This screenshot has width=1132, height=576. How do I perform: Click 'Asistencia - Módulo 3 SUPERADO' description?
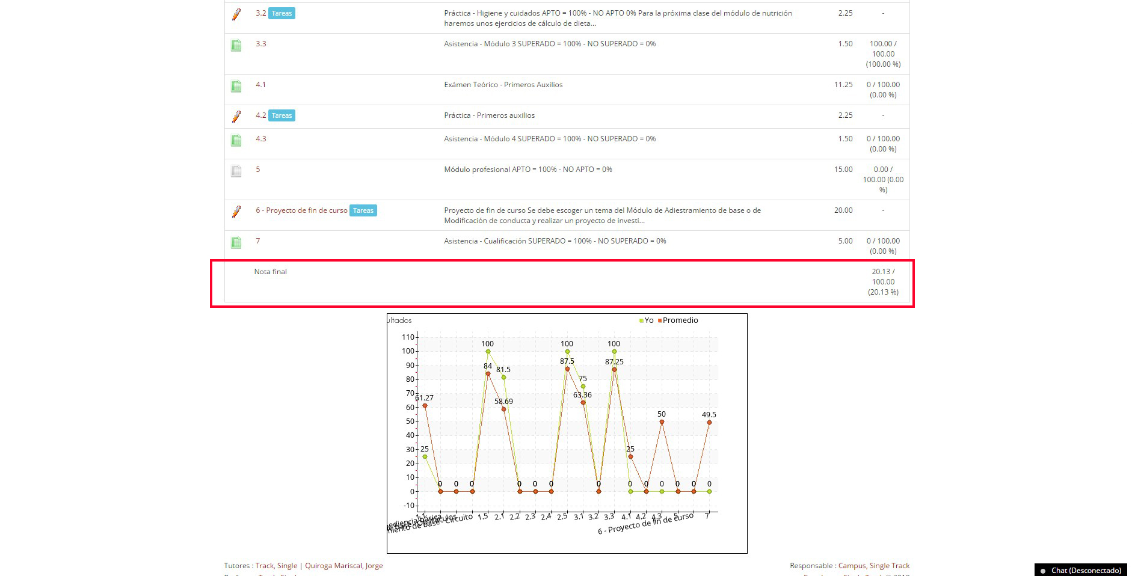pyautogui.click(x=550, y=43)
